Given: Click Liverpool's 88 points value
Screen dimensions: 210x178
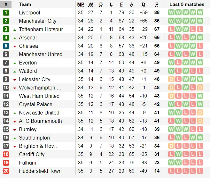Looking at the screenshot, I should click(157, 13).
